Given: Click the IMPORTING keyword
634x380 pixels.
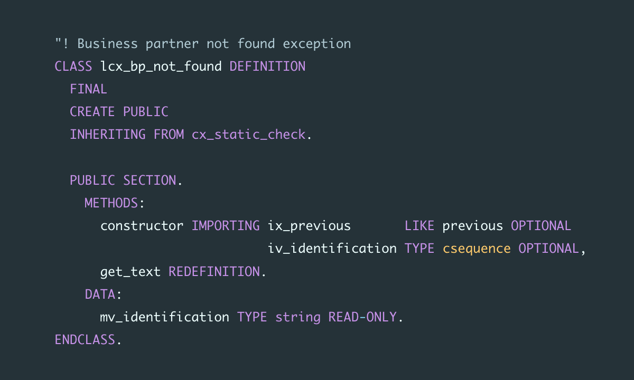Looking at the screenshot, I should point(226,226).
